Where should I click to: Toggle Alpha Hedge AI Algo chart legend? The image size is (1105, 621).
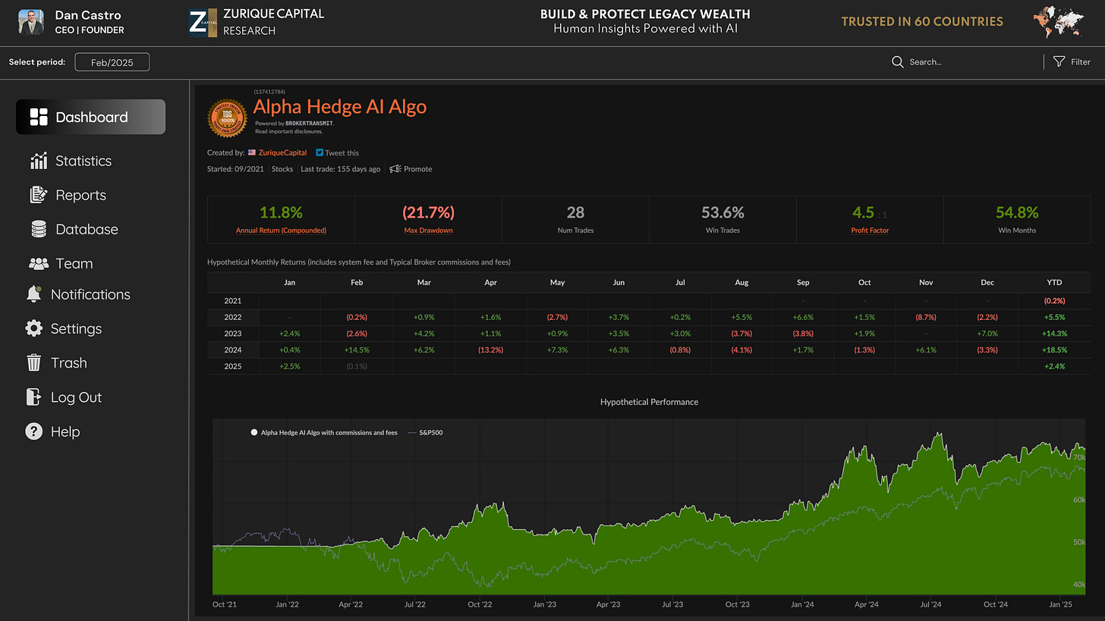pyautogui.click(x=324, y=433)
